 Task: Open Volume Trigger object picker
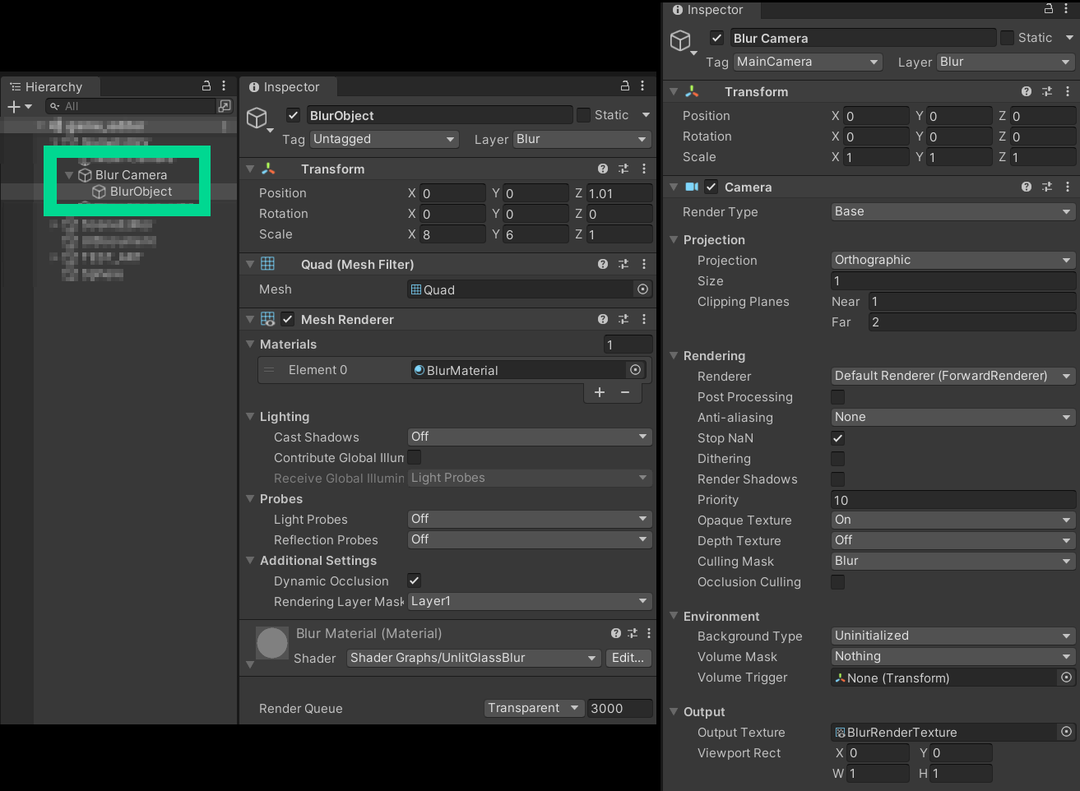[1066, 678]
